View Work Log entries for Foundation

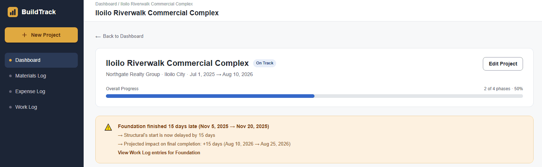pyautogui.click(x=159, y=152)
